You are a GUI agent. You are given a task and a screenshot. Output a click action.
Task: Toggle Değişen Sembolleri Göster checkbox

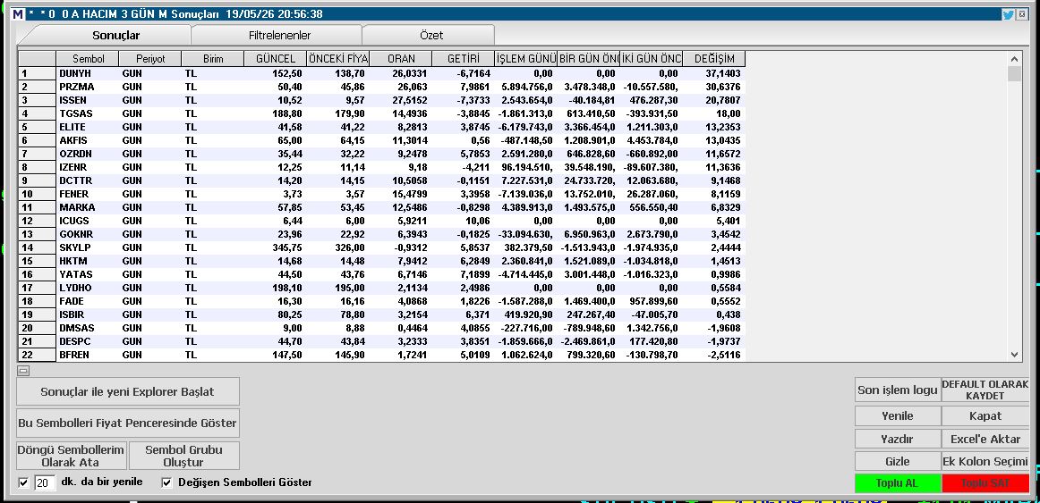166,482
